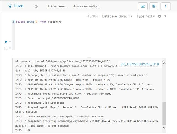Open the three-dot more options menu

(166, 6)
